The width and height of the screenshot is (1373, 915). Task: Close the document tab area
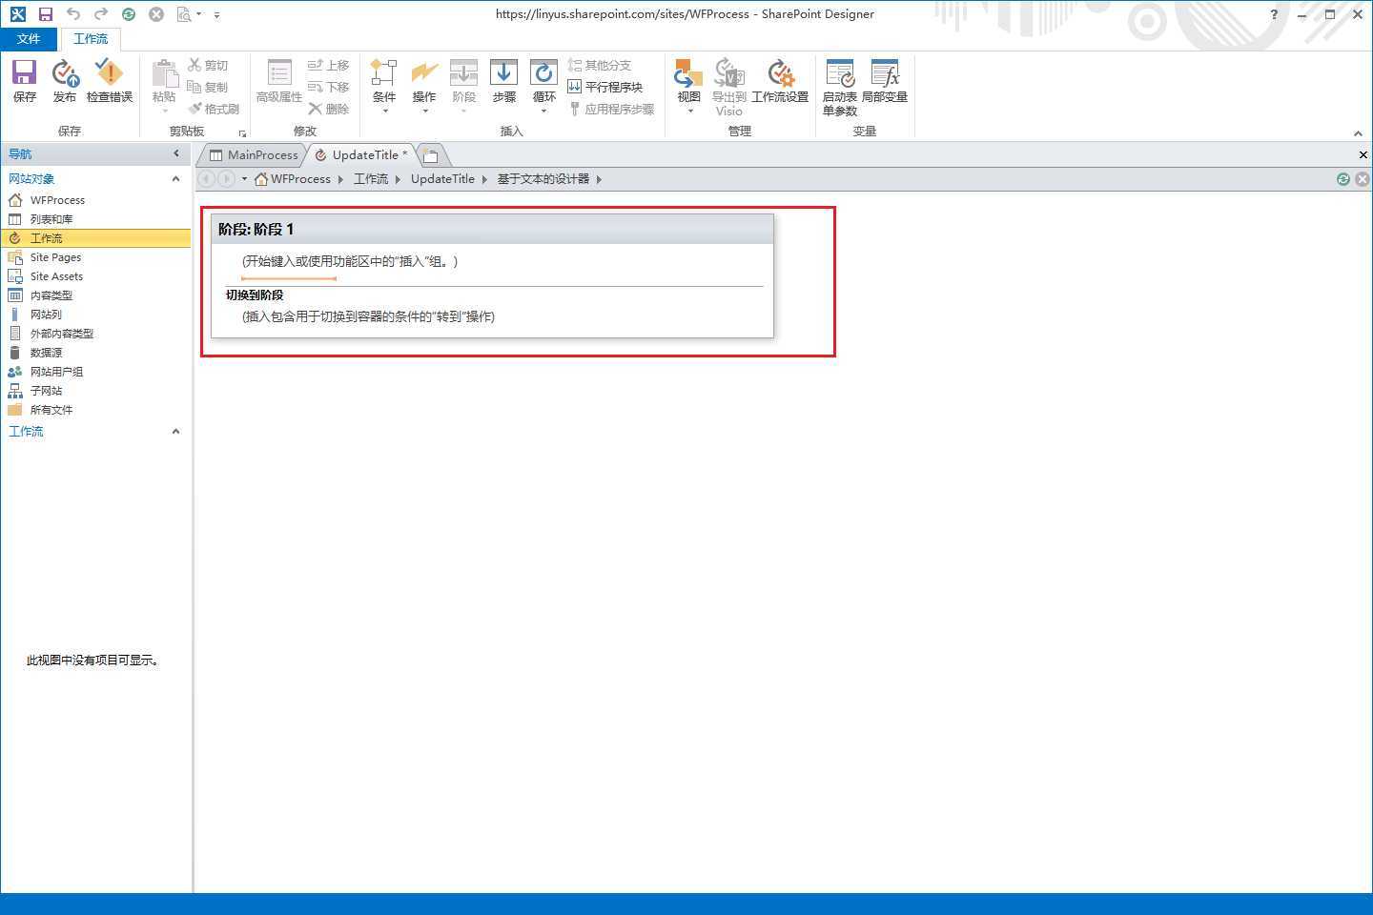click(x=1363, y=154)
